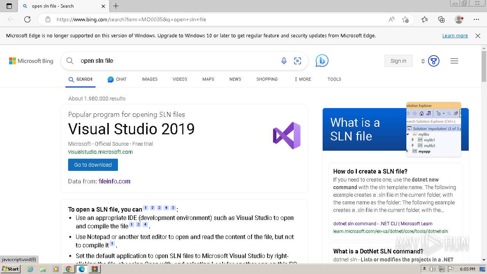487x274 pixels.
Task: Switch to the MAPS tab
Action: click(x=208, y=80)
